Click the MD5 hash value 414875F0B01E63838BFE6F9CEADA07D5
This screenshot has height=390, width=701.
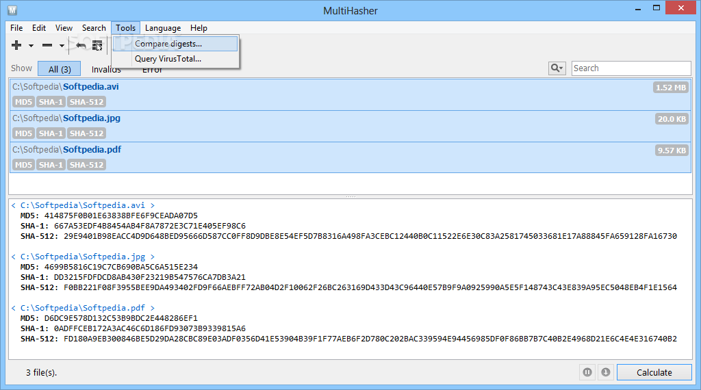[x=120, y=216]
